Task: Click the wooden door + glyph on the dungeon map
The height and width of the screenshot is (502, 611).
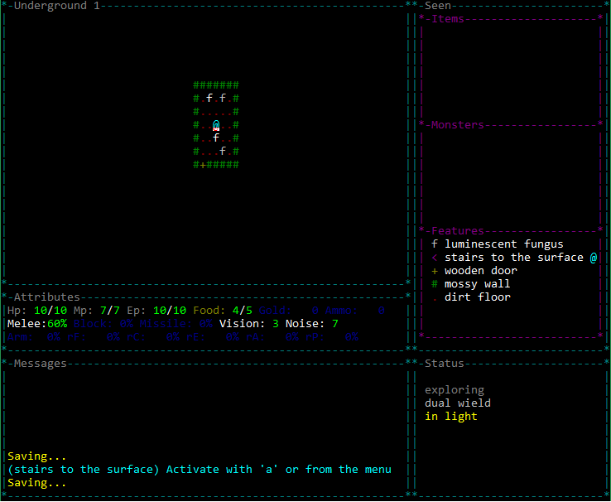Action: point(203,165)
